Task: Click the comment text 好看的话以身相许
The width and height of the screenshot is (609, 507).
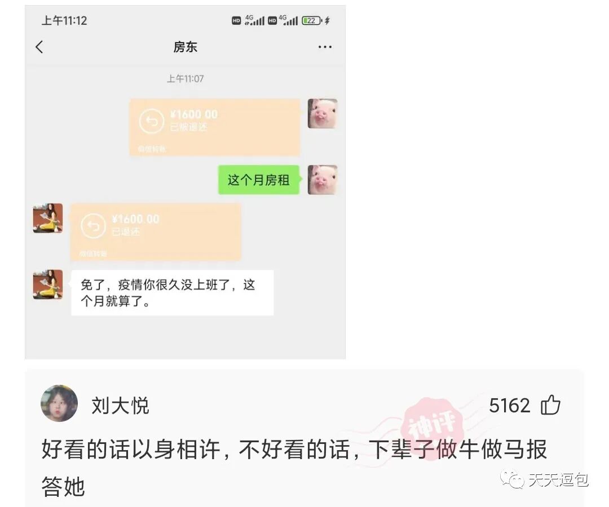Action: click(x=131, y=449)
